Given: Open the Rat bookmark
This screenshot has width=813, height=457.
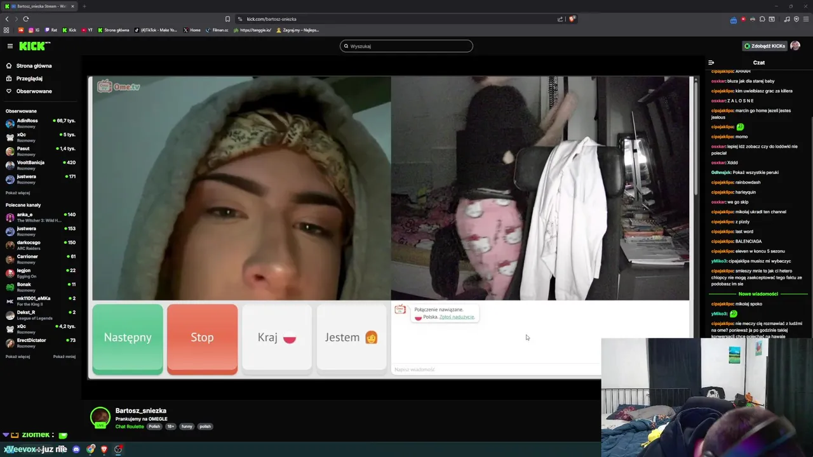Looking at the screenshot, I should pos(50,30).
